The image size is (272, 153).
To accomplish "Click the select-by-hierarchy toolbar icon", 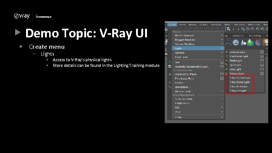I will tap(229, 29).
